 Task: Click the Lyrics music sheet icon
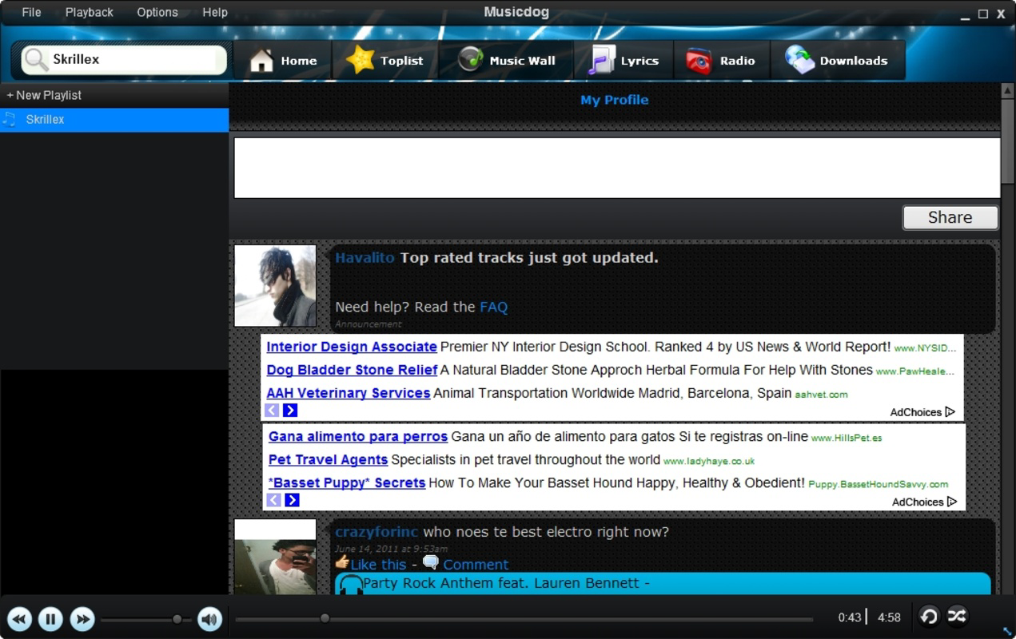point(601,60)
